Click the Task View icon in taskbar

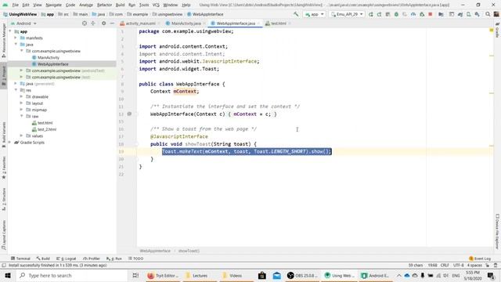point(135,275)
